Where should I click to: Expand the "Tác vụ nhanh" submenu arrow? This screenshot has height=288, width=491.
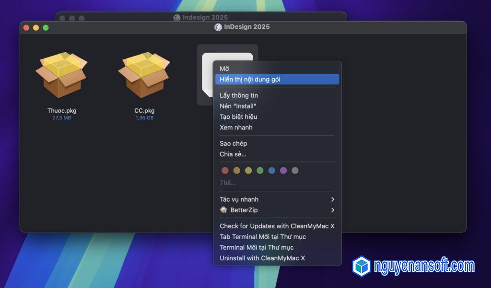[332, 199]
